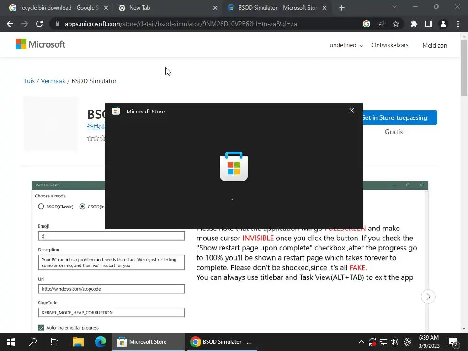The height and width of the screenshot is (351, 468).
Task: Click the BSOD Simulator app logo thumbnail
Action: coord(50,123)
